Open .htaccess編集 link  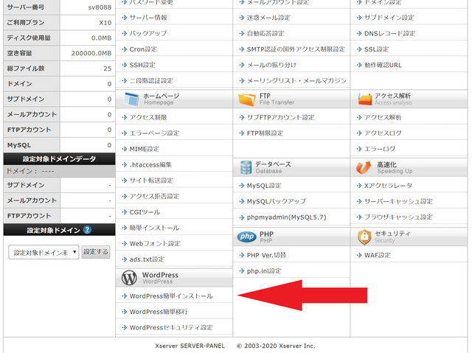(150, 165)
